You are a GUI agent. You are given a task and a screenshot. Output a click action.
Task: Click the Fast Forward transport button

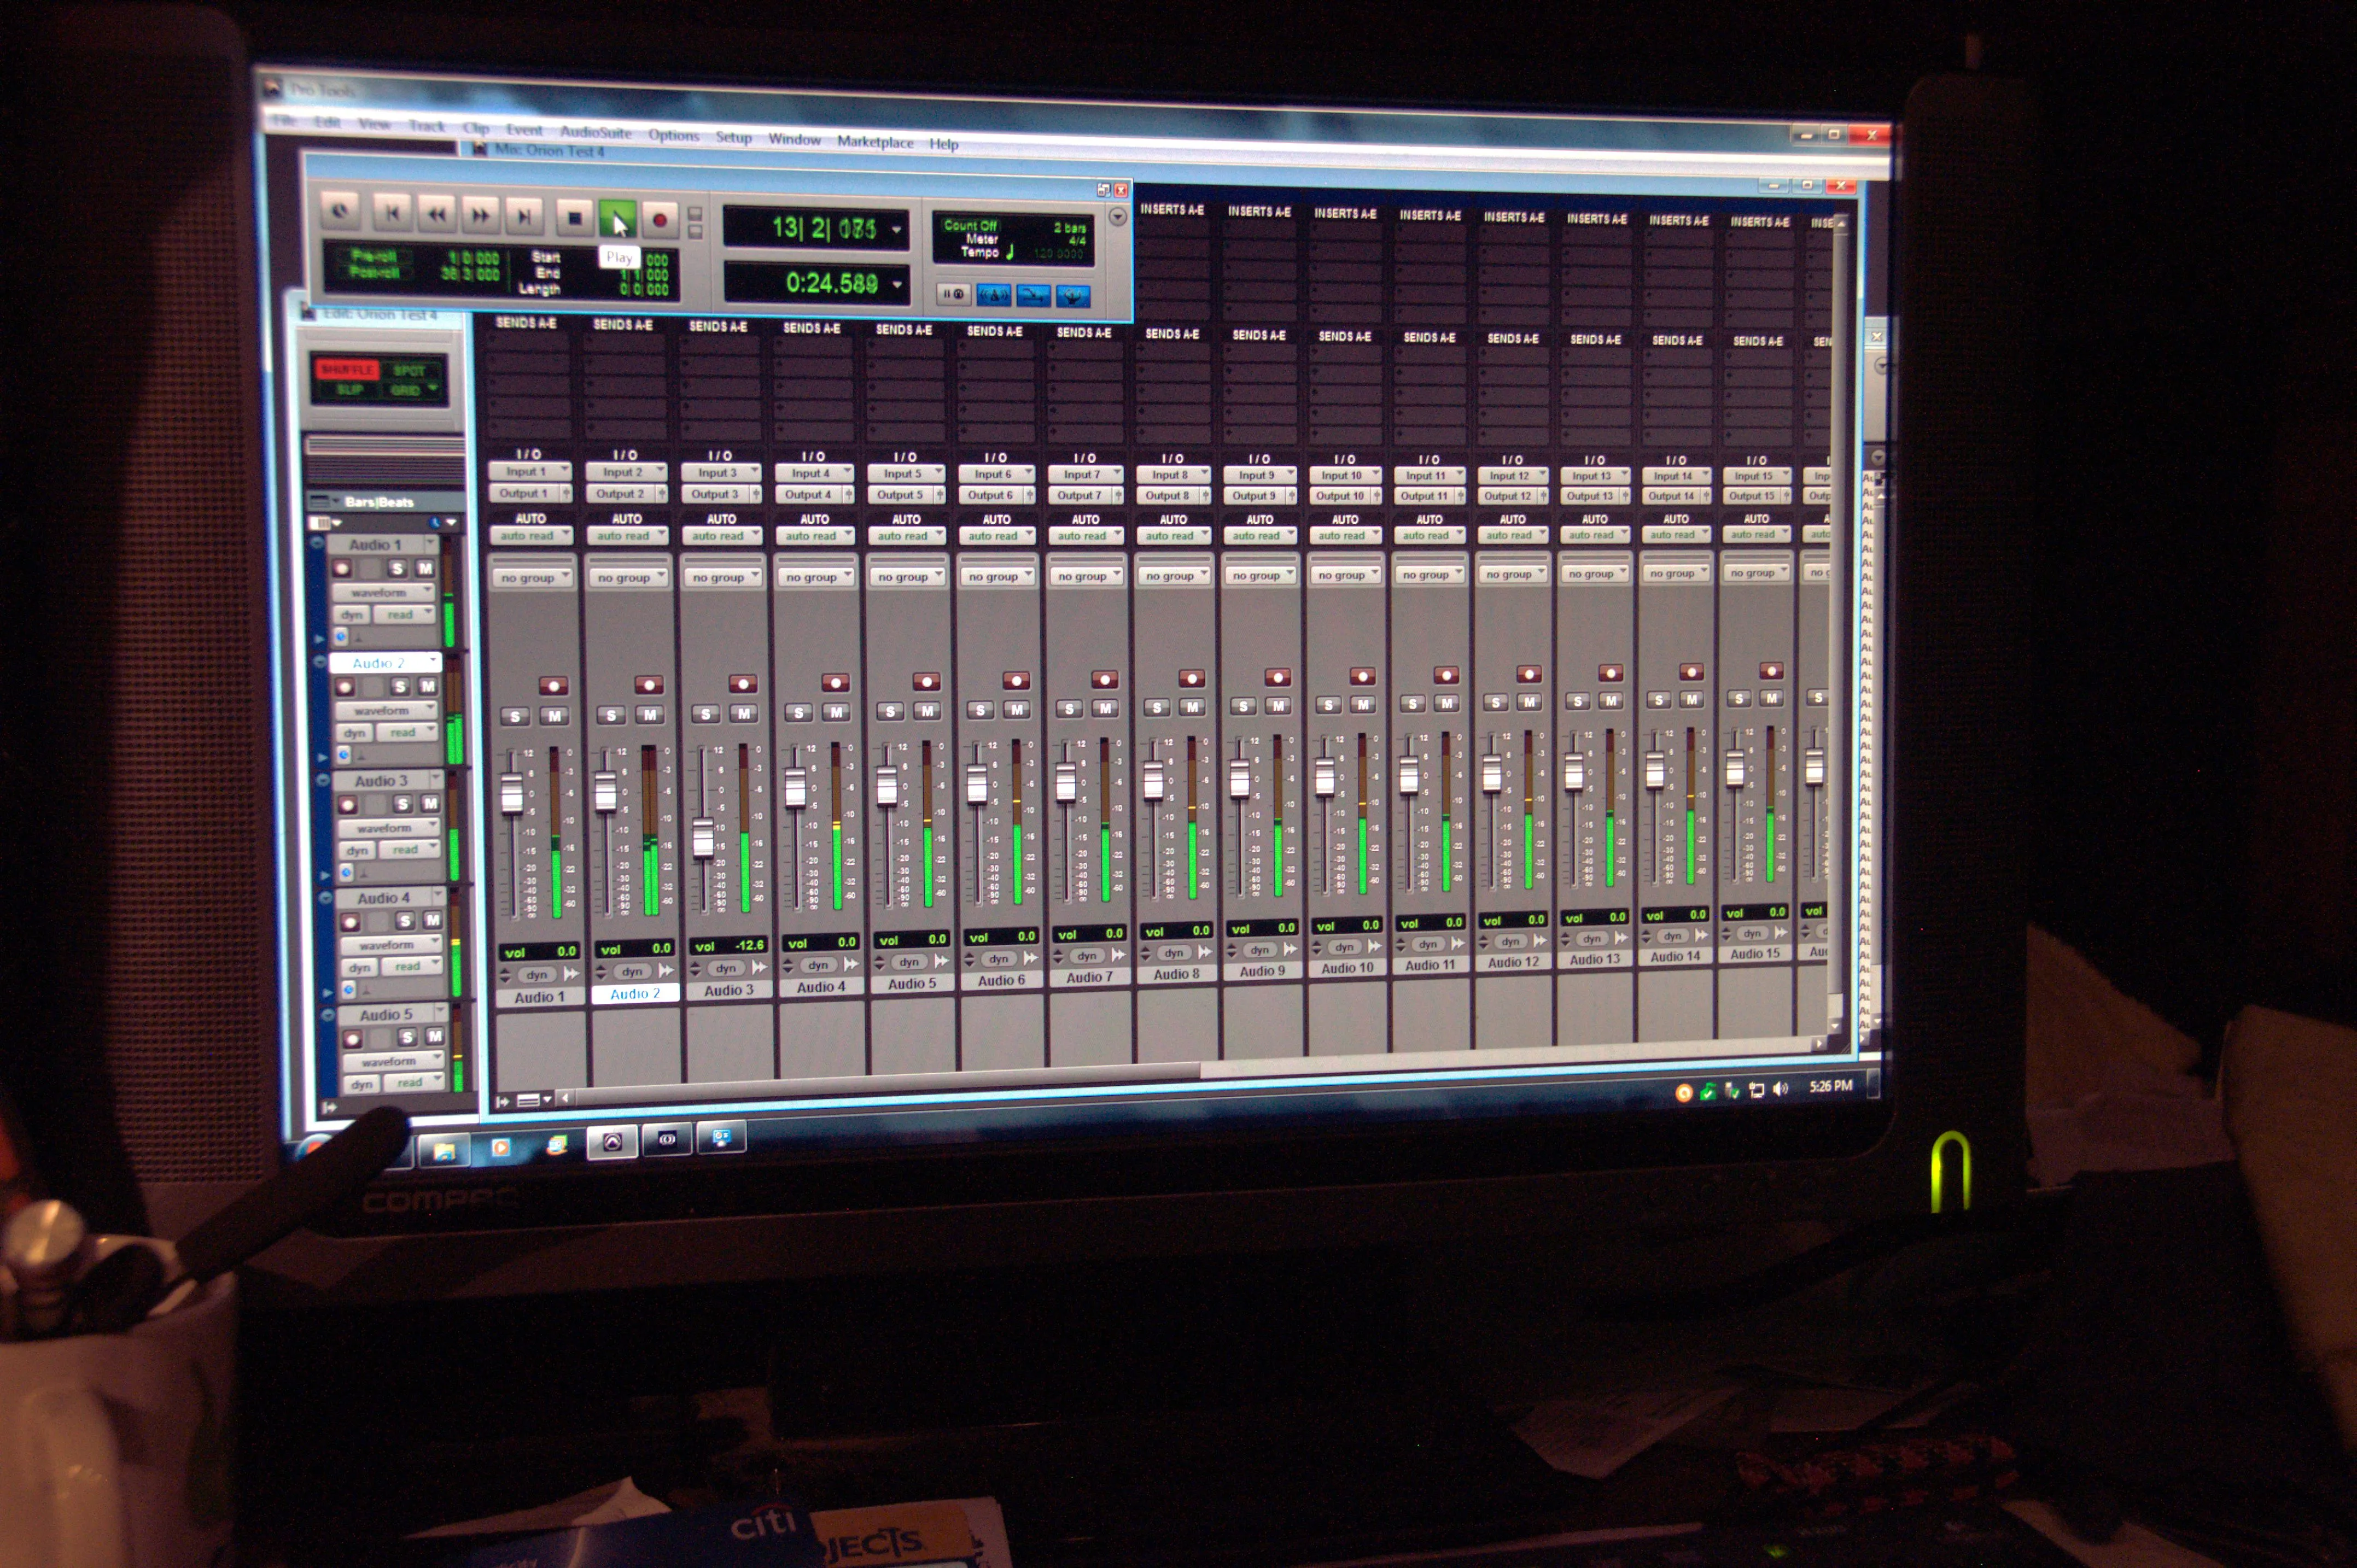tap(480, 215)
